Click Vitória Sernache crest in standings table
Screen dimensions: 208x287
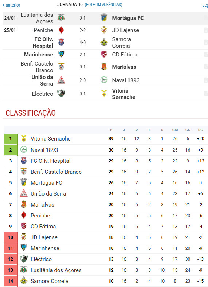(24, 138)
